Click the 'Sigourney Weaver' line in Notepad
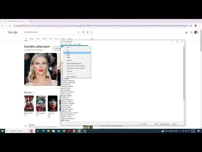Screen dimensions: 202x152 pyautogui.click(x=68, y=118)
